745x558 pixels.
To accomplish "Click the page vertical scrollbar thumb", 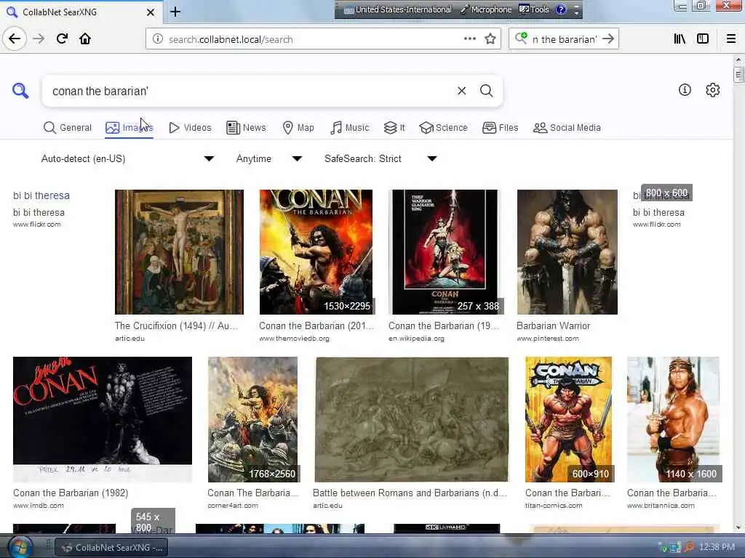I will (x=738, y=75).
